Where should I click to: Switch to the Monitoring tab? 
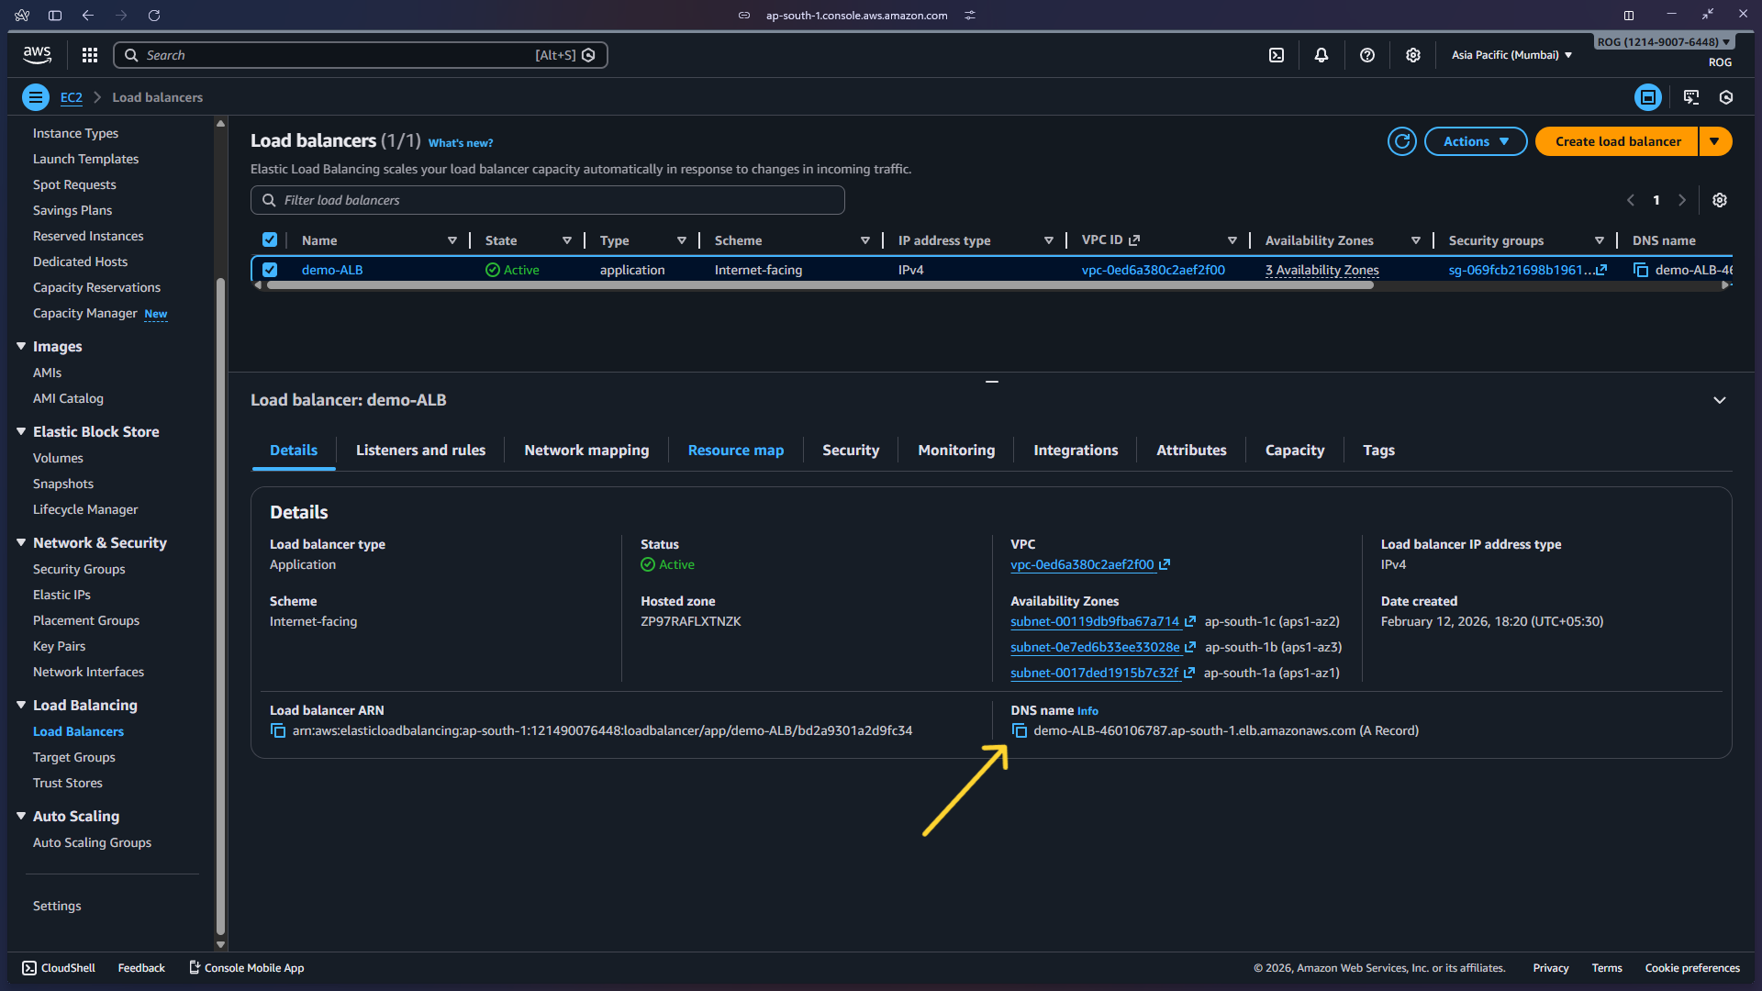coord(956,451)
